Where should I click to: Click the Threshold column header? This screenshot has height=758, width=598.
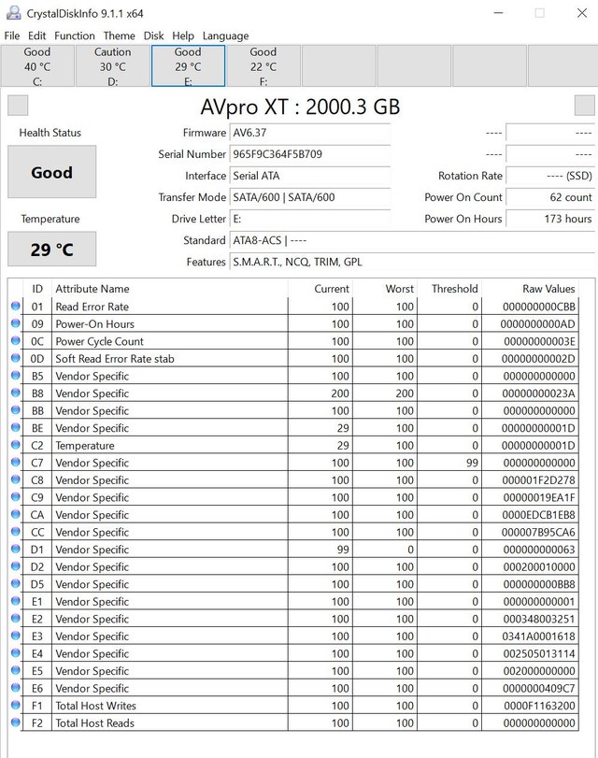(x=449, y=289)
